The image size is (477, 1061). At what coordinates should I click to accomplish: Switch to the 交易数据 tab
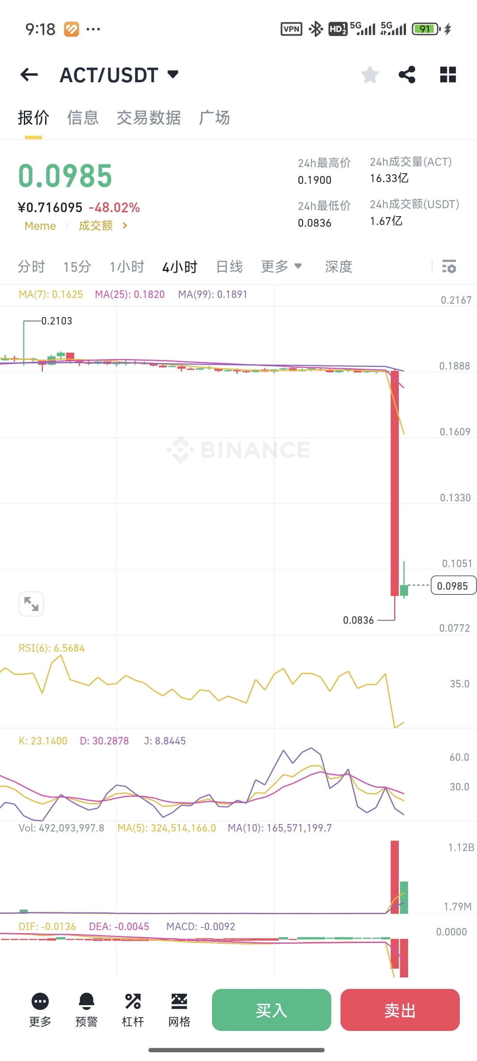coord(149,118)
